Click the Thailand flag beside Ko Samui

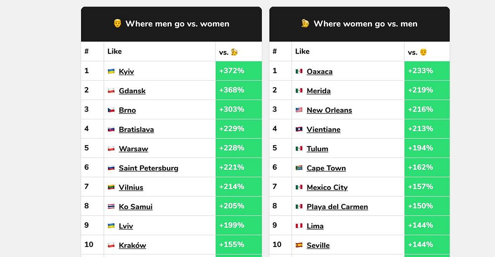click(111, 206)
